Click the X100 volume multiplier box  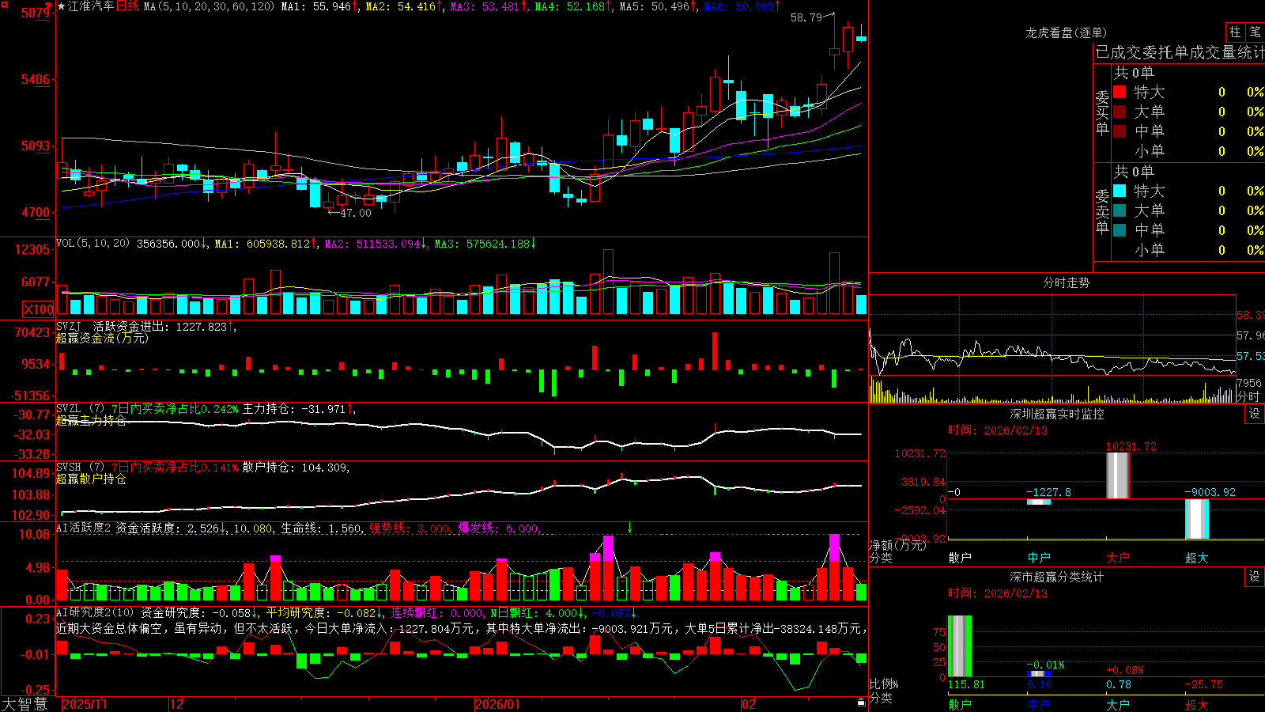tap(39, 309)
